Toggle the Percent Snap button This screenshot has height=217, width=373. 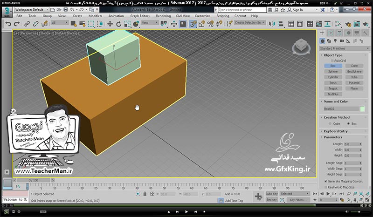tap(211, 24)
